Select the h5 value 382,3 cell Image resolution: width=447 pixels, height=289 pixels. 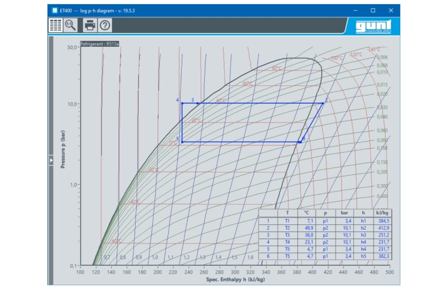click(x=383, y=256)
